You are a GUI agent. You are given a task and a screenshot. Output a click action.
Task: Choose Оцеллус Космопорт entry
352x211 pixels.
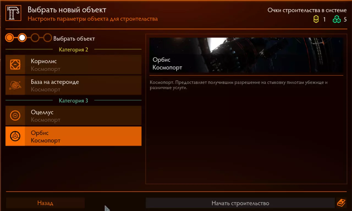(73, 116)
